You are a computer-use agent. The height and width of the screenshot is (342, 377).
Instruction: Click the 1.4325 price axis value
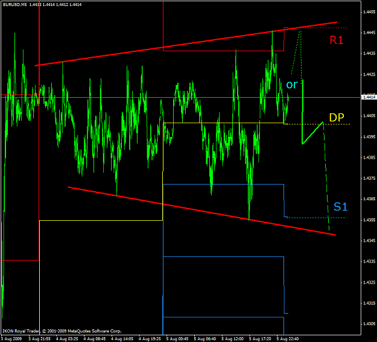tap(369, 282)
